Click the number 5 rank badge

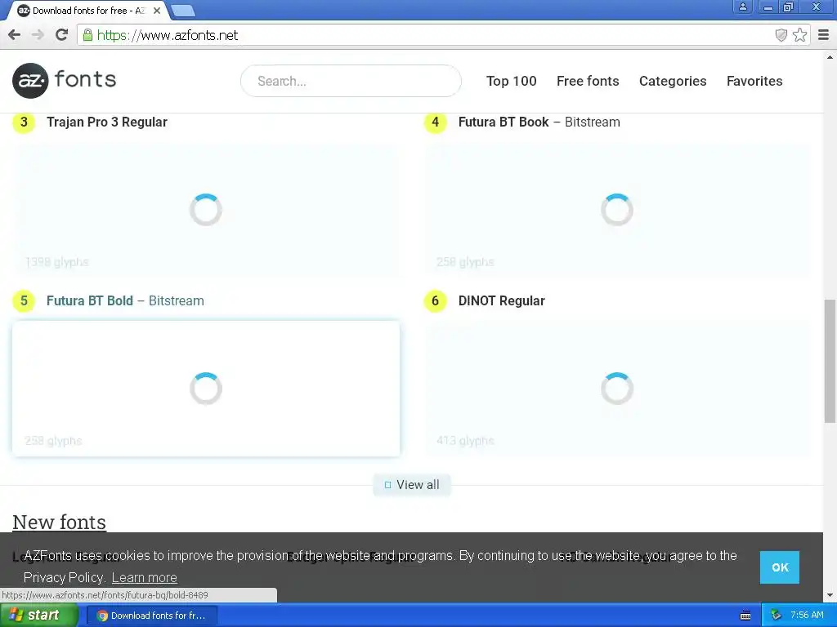pyautogui.click(x=24, y=300)
